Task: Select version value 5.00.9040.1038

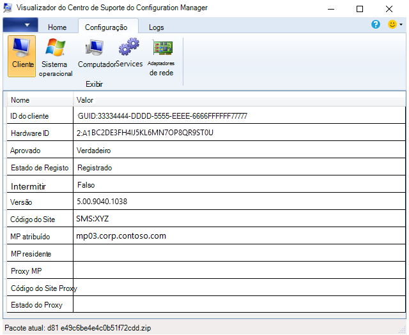Action: click(102, 202)
